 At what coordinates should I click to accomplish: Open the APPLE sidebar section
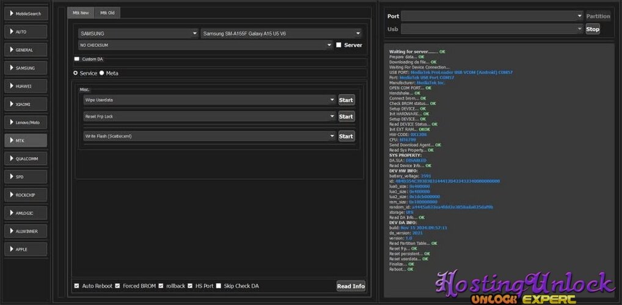pos(26,249)
